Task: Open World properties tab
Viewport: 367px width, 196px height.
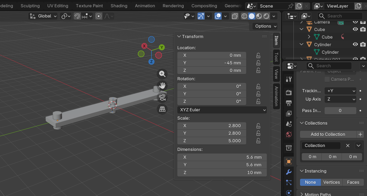Action: (x=289, y=134)
